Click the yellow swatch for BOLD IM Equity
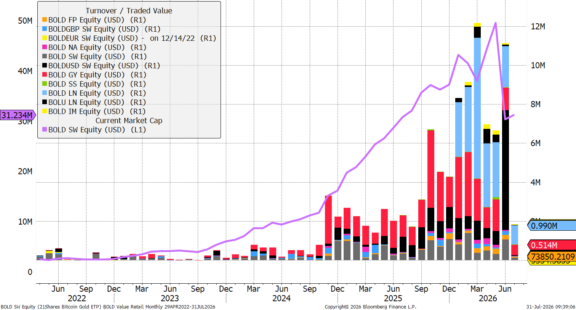This screenshot has width=576, height=310. (x=45, y=111)
